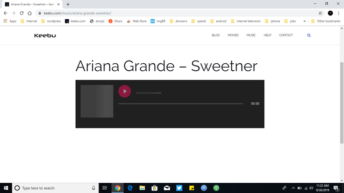Open the wordpress bookmarks folder

(x=51, y=21)
